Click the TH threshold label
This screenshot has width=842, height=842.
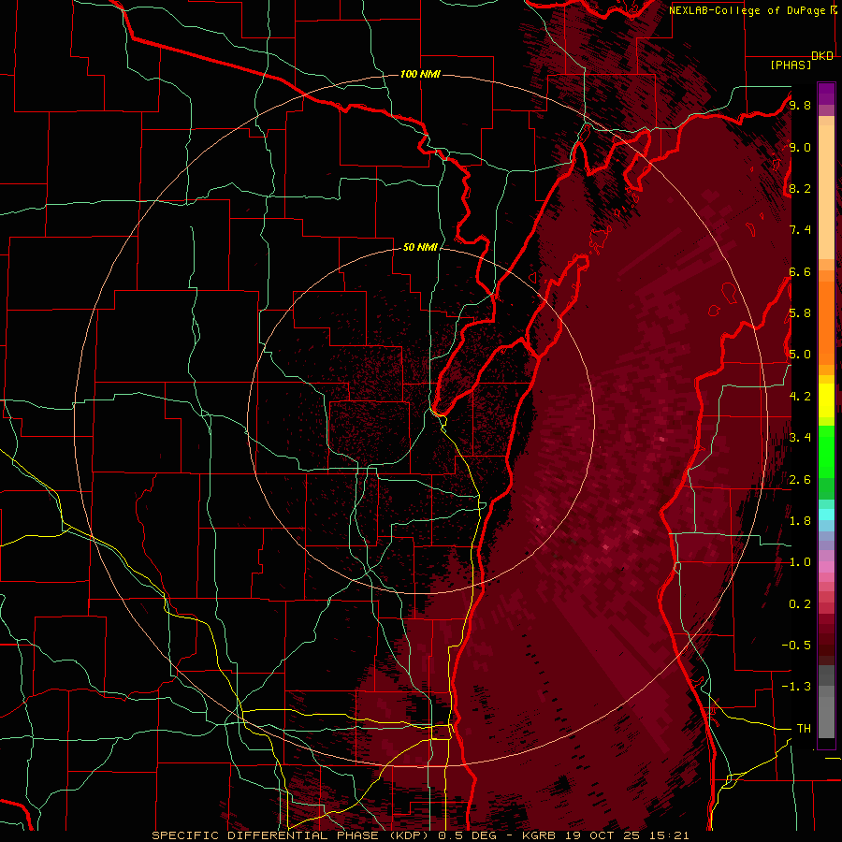click(x=804, y=729)
